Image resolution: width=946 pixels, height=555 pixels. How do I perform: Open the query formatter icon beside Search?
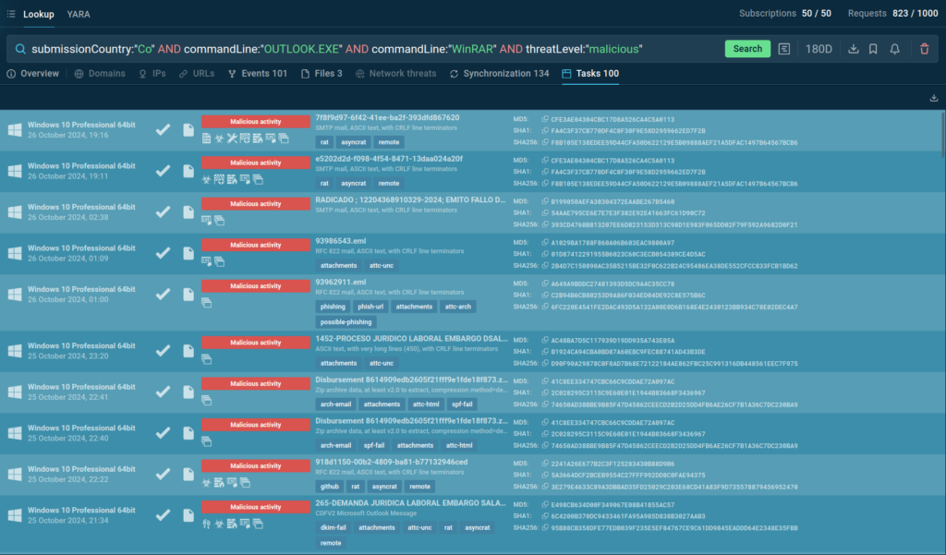click(x=784, y=49)
